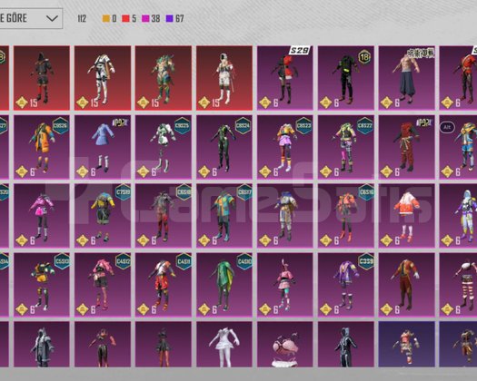
Task: Select the orange and white hoodie outfit
Action: tap(406, 216)
